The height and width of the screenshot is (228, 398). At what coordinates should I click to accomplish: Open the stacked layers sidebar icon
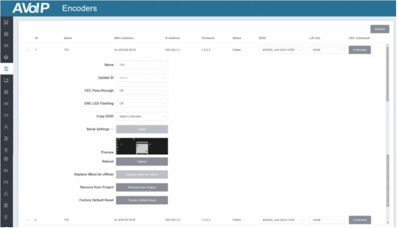pyautogui.click(x=6, y=57)
